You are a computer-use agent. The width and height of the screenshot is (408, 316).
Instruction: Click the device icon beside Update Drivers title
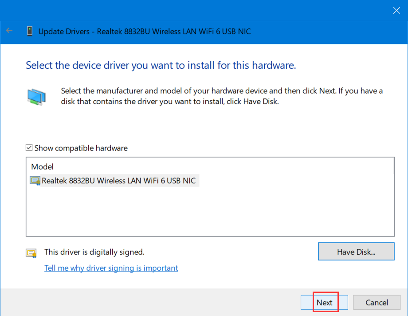point(30,31)
